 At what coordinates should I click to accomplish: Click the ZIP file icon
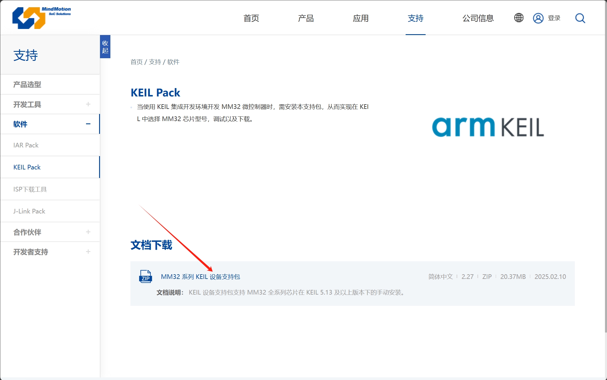(145, 276)
